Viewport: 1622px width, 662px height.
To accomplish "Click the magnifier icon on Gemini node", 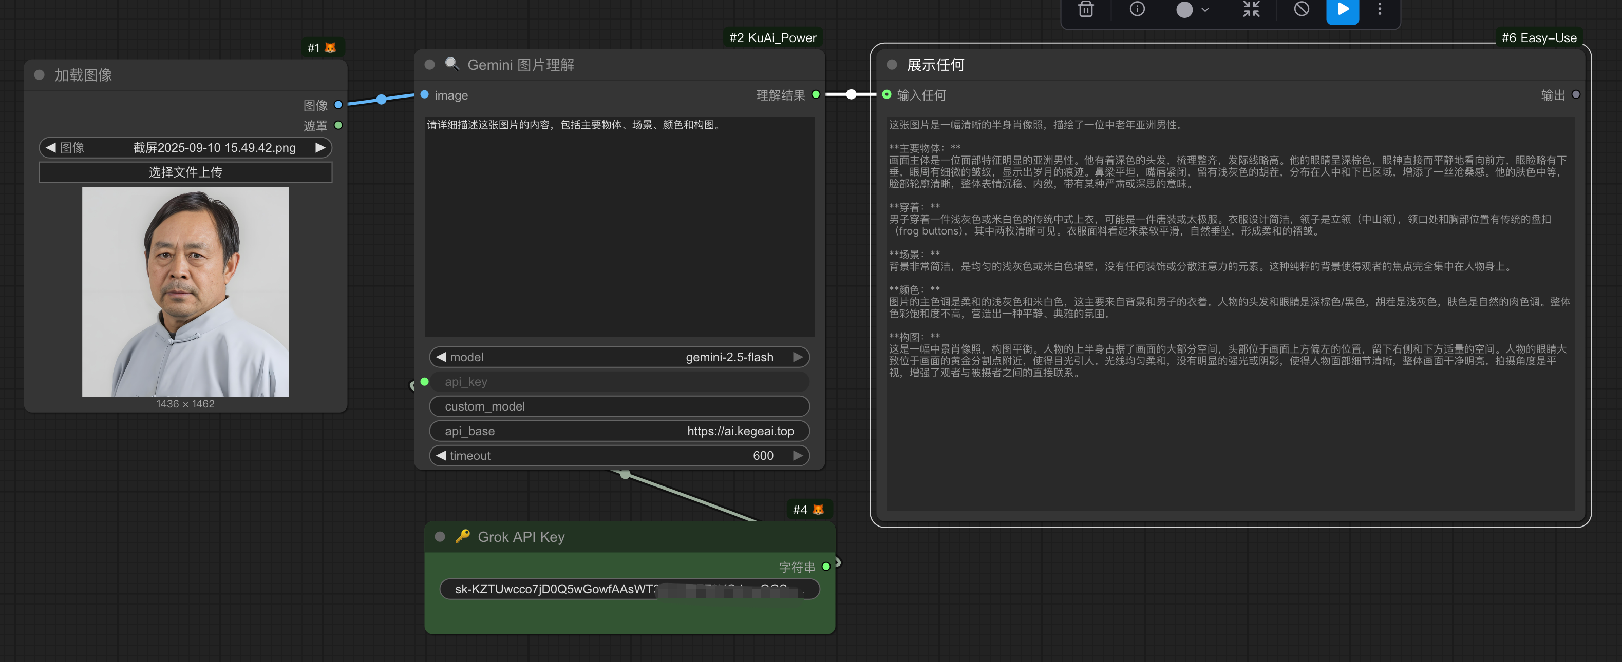I will coord(451,64).
